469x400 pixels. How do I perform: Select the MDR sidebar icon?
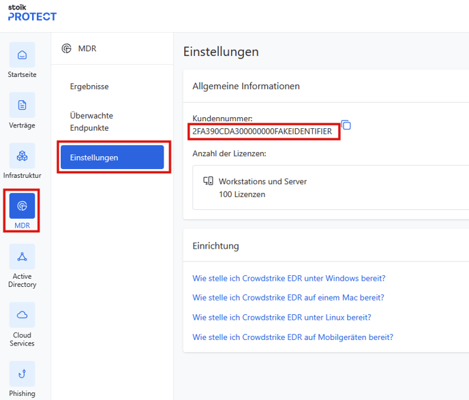[22, 206]
